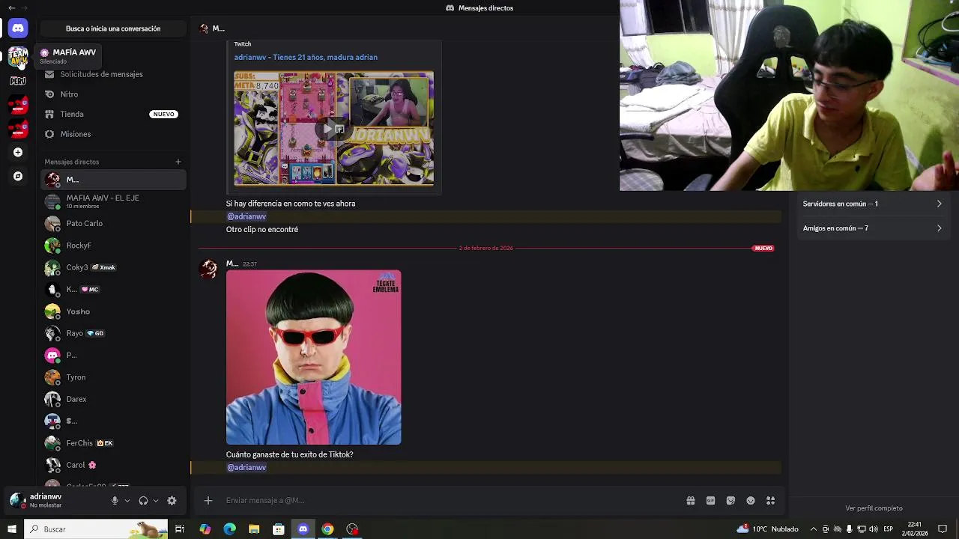Image resolution: width=959 pixels, height=539 pixels.
Task: Open MAFIA AWV - EL EJE group chat
Action: click(113, 201)
